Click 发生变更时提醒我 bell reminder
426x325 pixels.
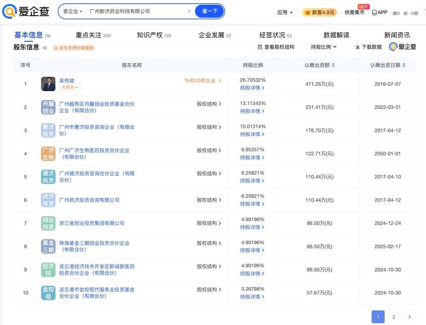[x=74, y=48]
